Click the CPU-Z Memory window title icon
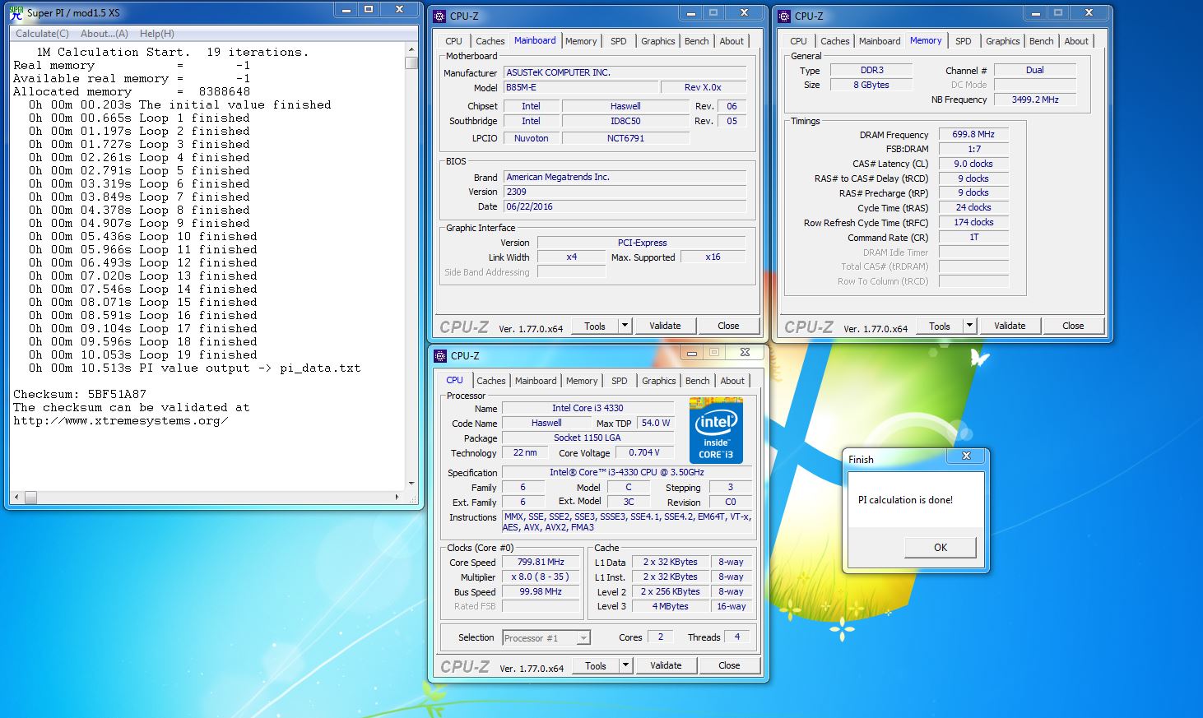The width and height of the screenshot is (1203, 718). (784, 16)
